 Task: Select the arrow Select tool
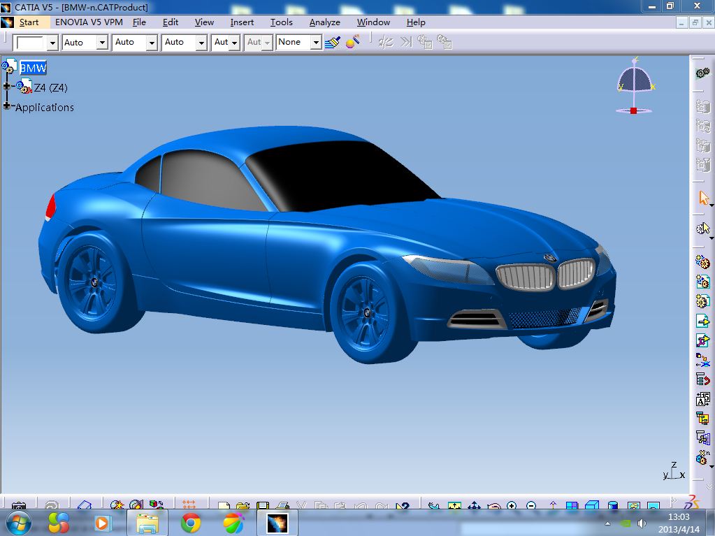pos(704,198)
